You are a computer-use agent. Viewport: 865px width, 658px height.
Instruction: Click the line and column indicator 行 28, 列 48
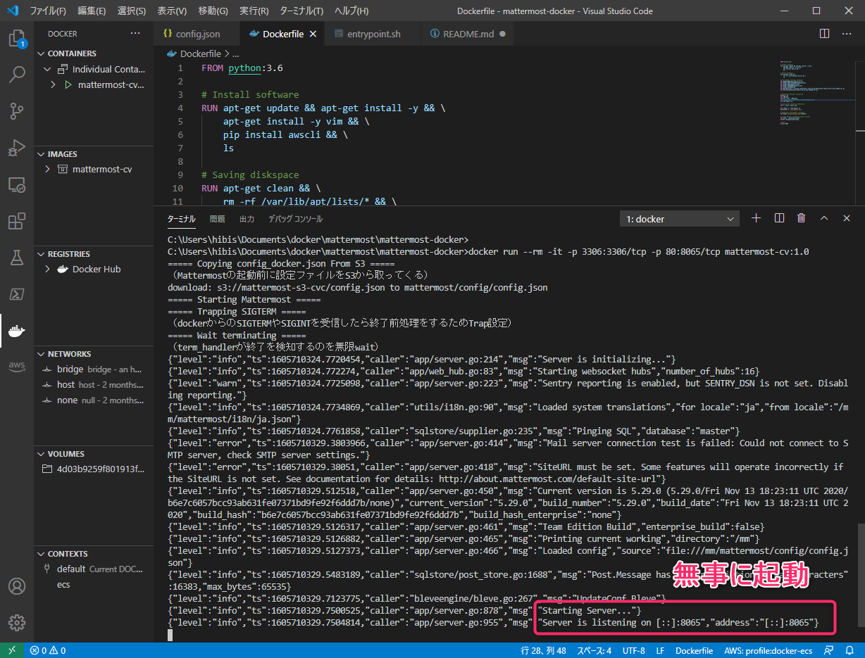(x=544, y=651)
